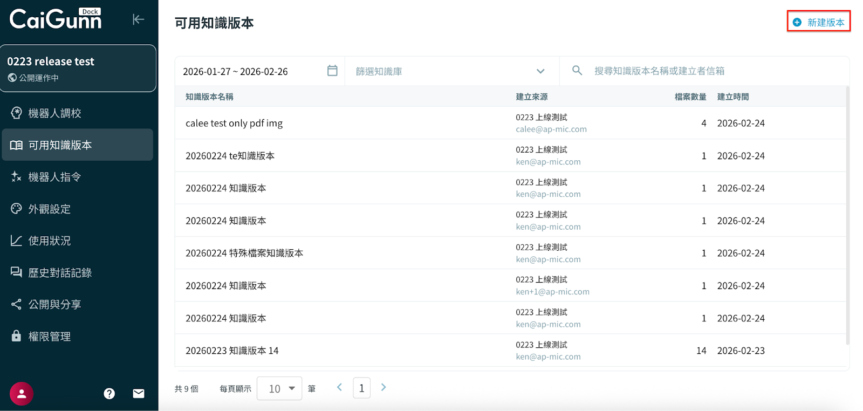Select page number 1 in pagination
Screen dimensions: 863x411
(361, 388)
